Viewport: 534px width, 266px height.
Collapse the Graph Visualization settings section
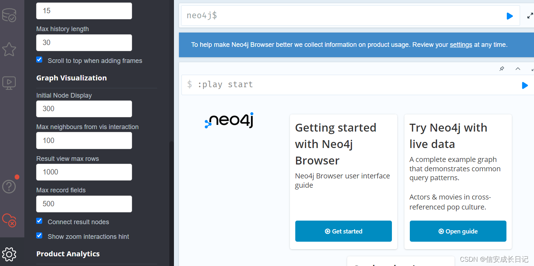71,78
